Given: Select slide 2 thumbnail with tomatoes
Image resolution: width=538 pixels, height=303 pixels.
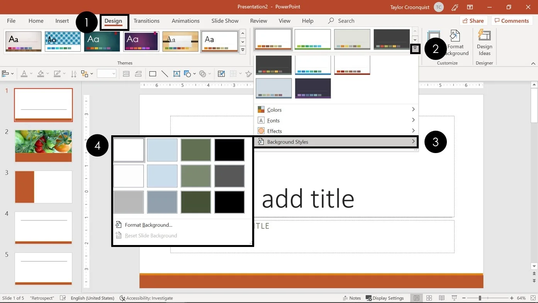Looking at the screenshot, I should point(43,146).
